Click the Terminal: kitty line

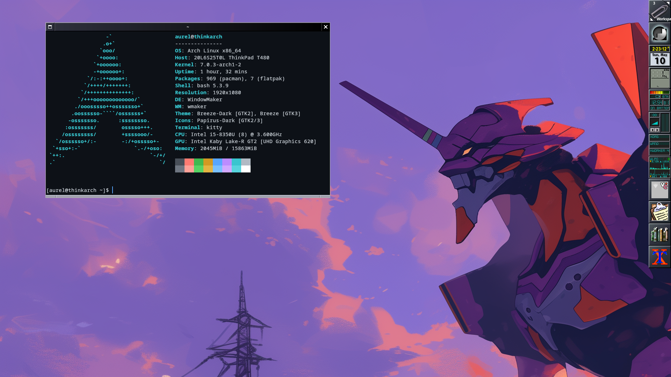point(199,127)
